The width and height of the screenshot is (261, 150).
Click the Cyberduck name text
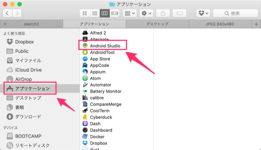[101, 117]
